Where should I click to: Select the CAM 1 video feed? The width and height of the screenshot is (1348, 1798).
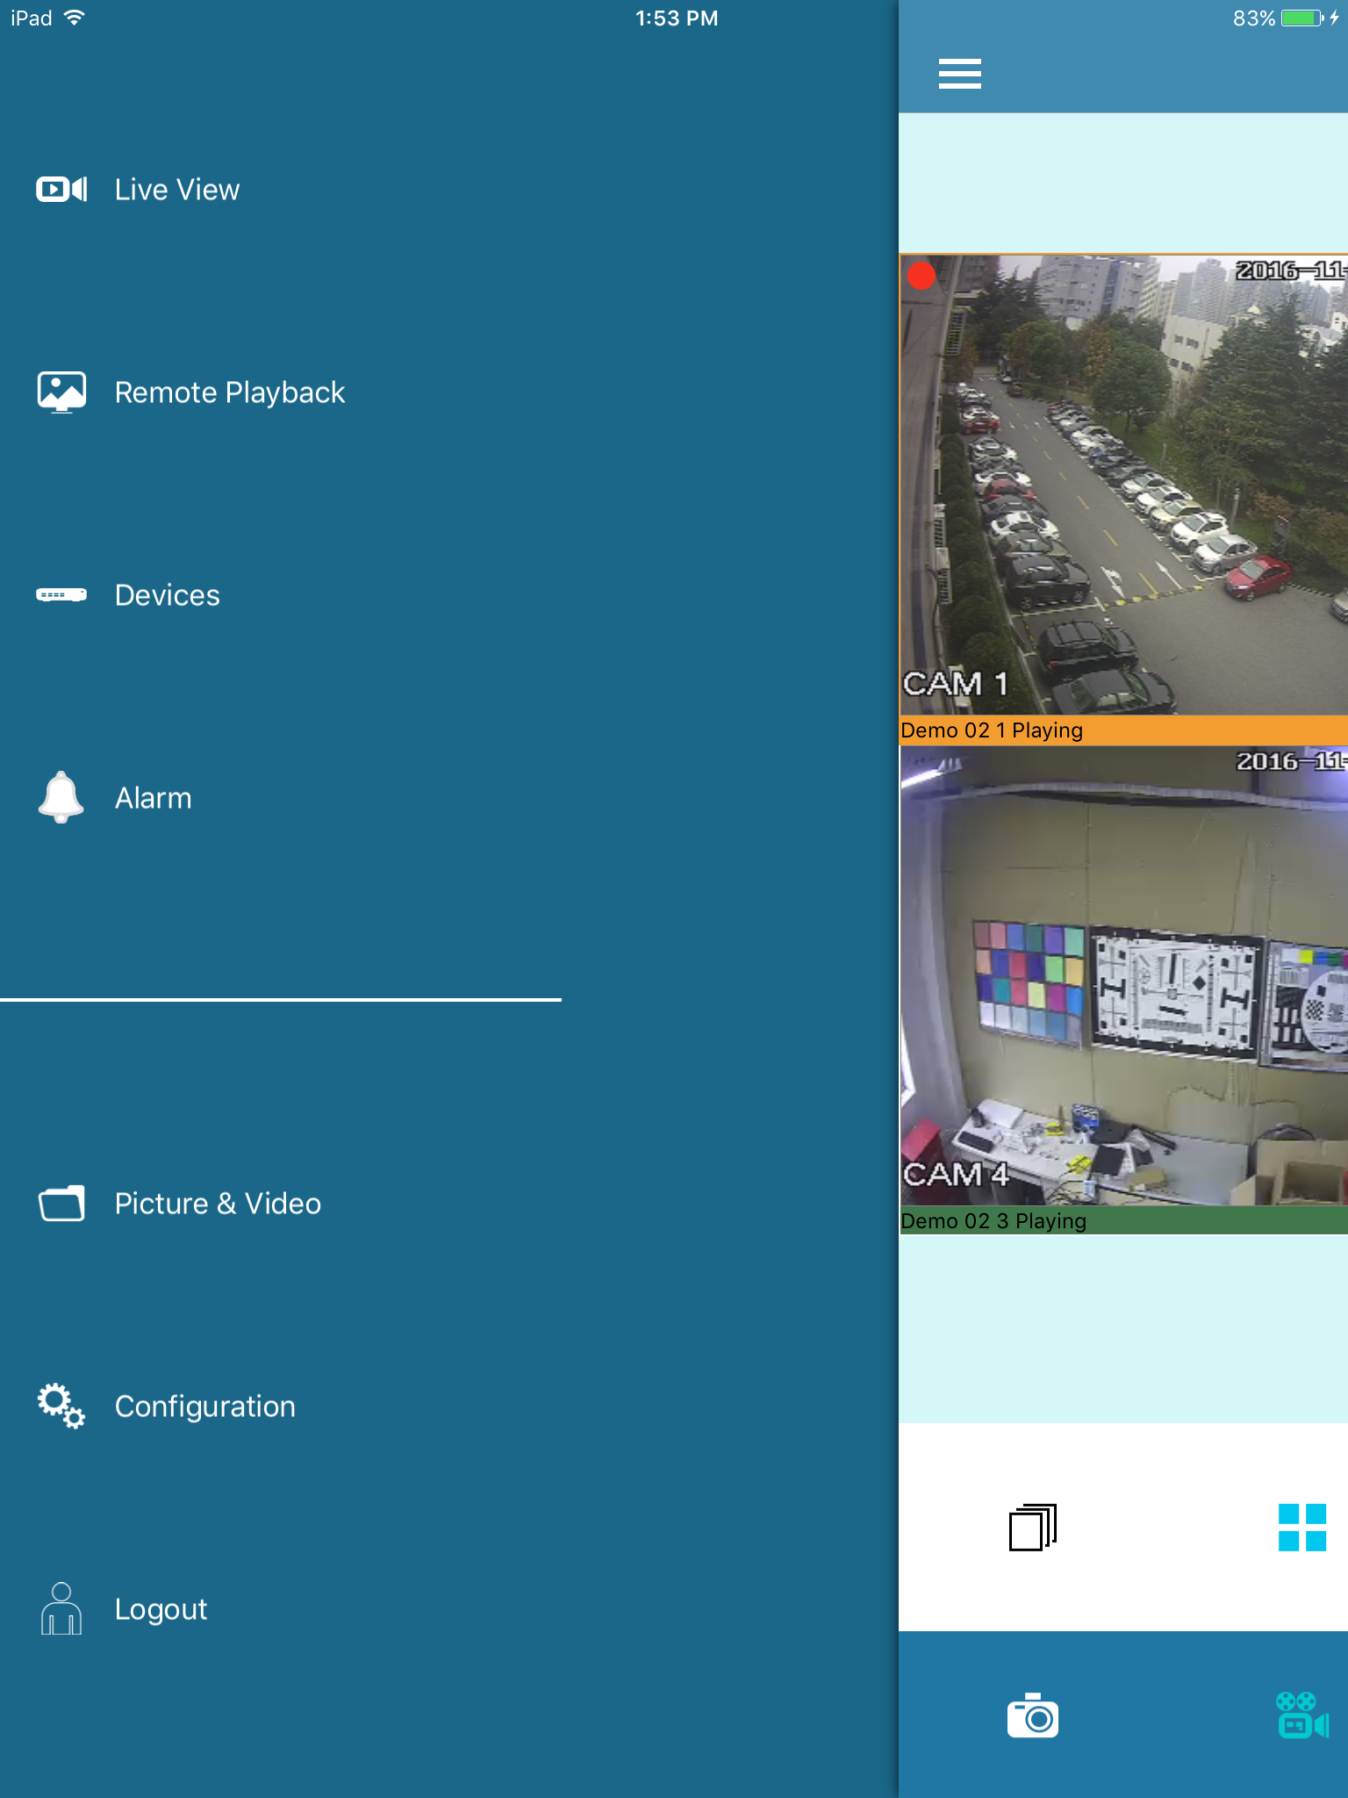pos(1123,485)
